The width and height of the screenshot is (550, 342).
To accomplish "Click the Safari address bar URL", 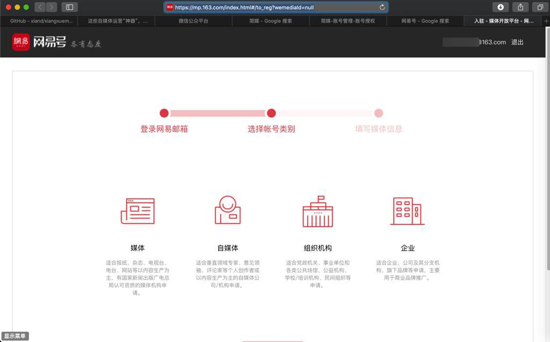I will [276, 7].
